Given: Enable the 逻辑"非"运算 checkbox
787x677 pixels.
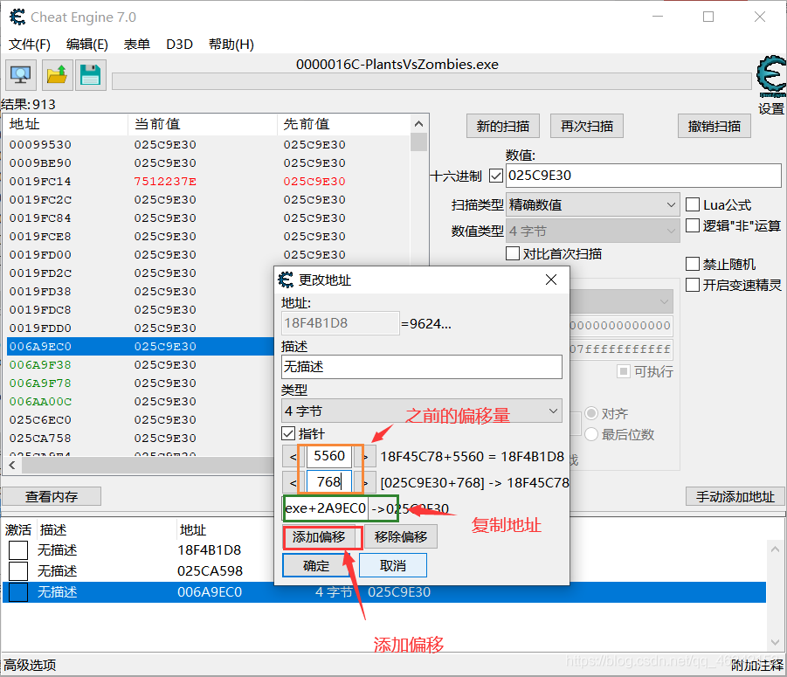Looking at the screenshot, I should click(693, 225).
